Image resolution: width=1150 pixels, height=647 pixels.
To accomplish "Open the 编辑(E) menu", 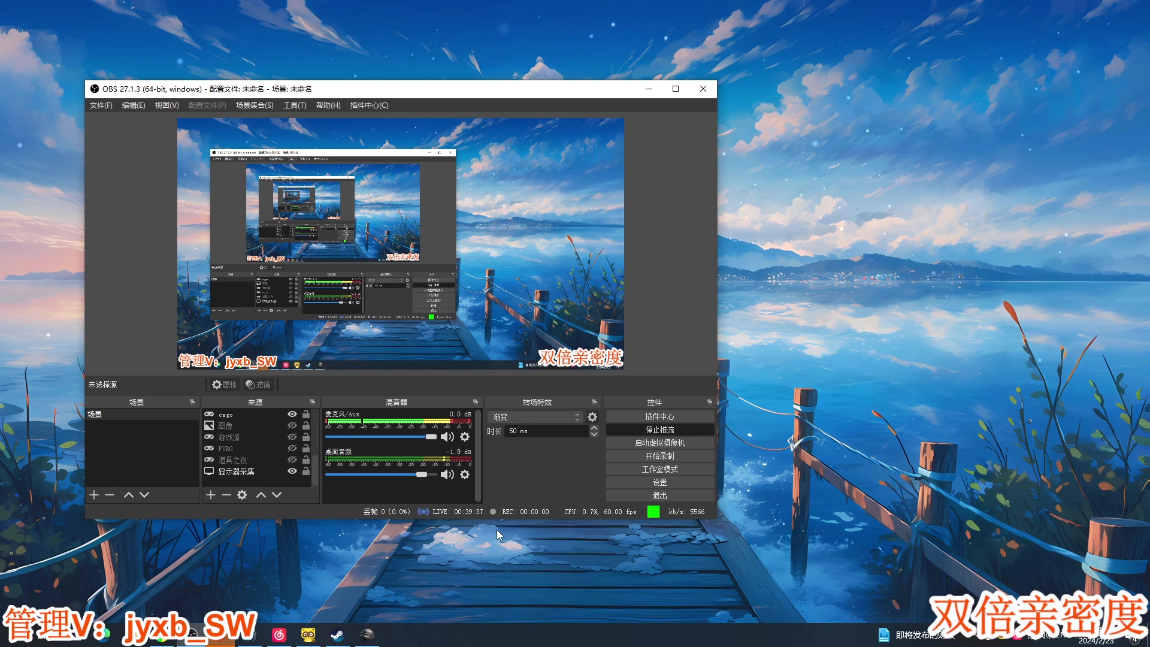I will coord(134,105).
